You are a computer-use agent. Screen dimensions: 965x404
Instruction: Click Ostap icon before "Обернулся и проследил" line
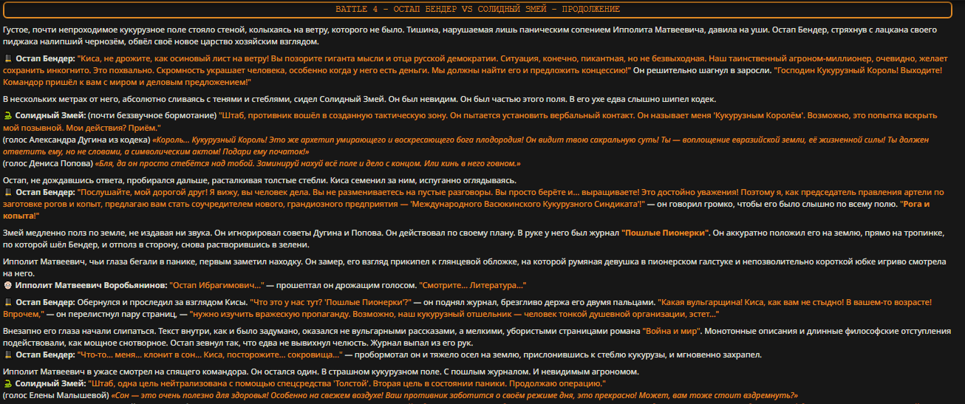[7, 302]
